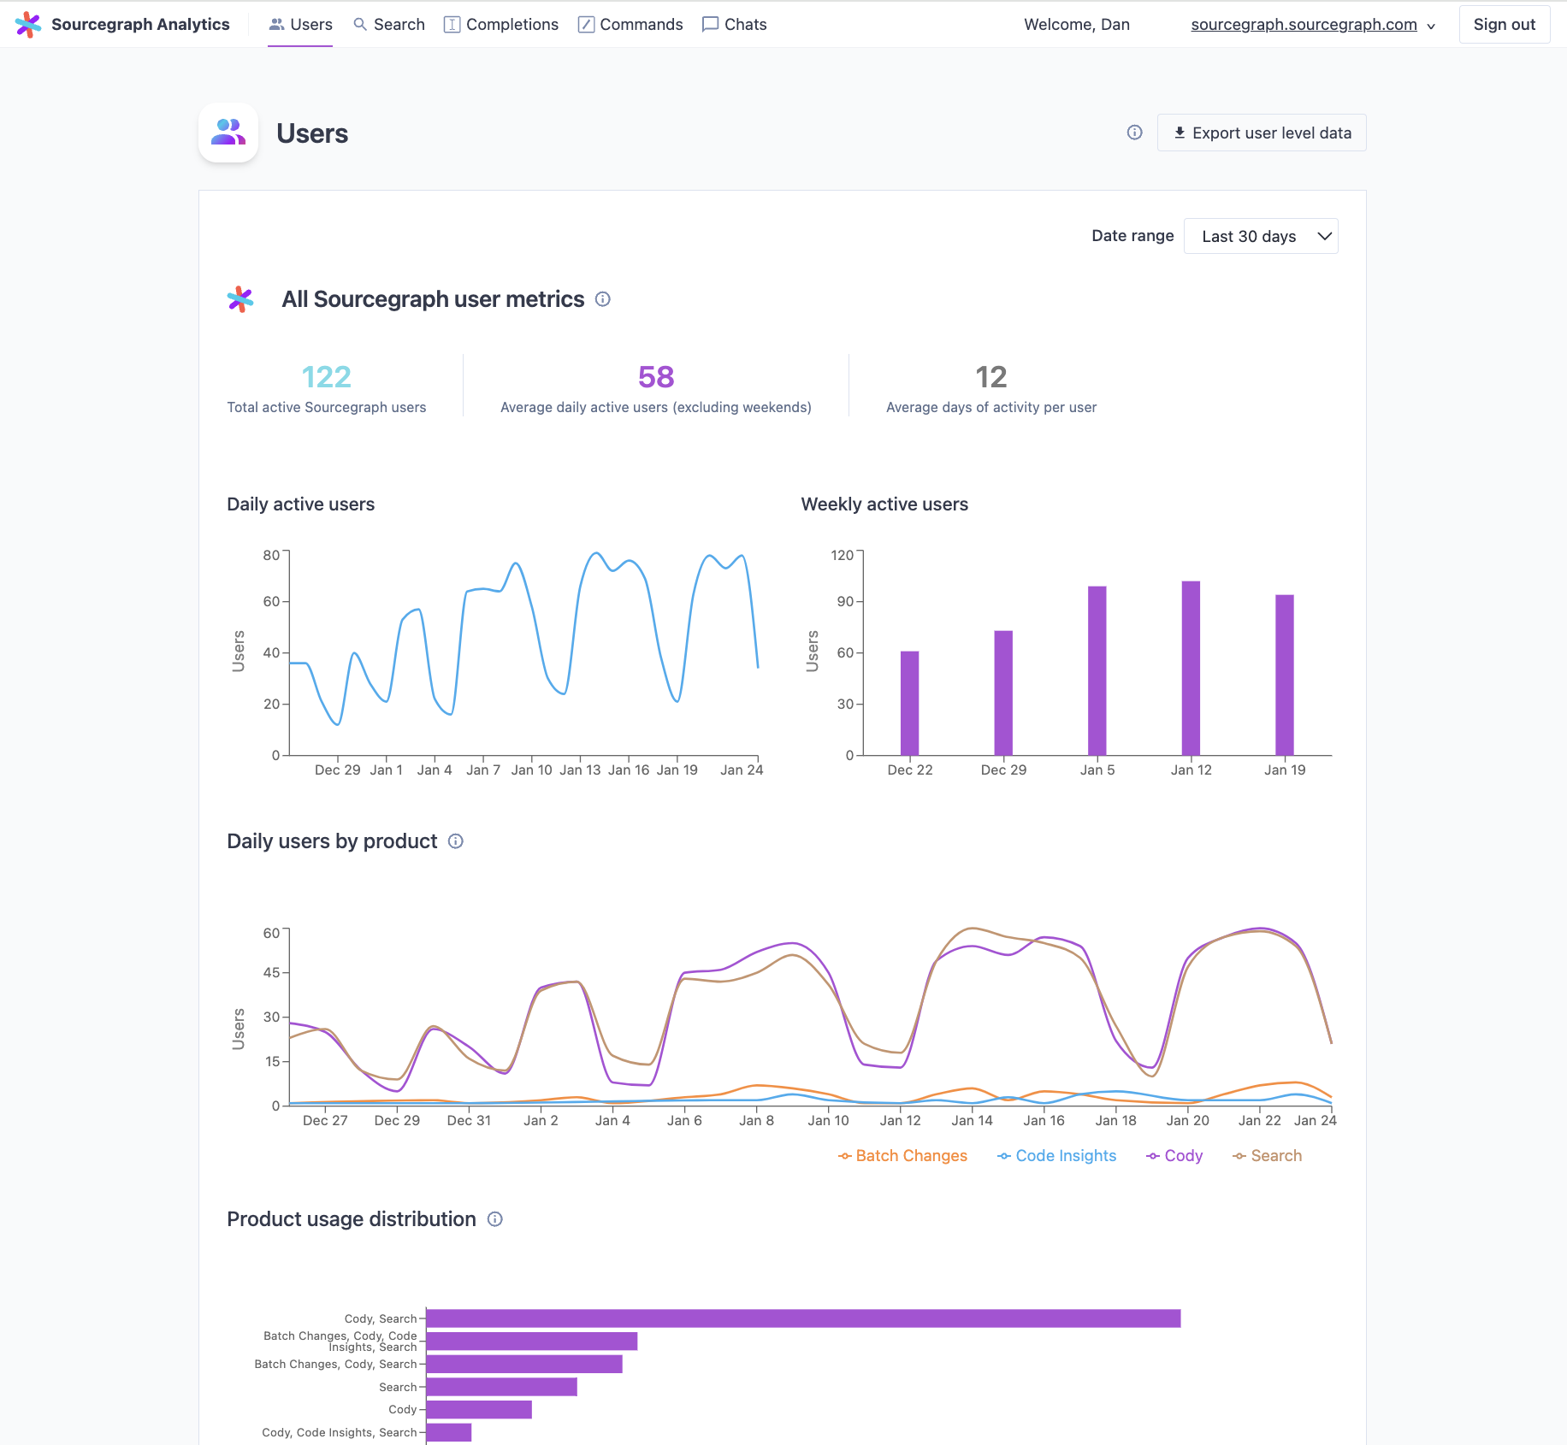Click the Users page avatar icon
Image resolution: width=1567 pixels, height=1445 pixels.
tap(228, 133)
